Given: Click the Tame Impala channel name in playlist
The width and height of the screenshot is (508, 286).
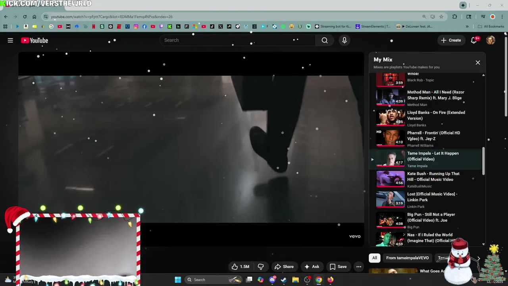Looking at the screenshot, I should tap(417, 166).
